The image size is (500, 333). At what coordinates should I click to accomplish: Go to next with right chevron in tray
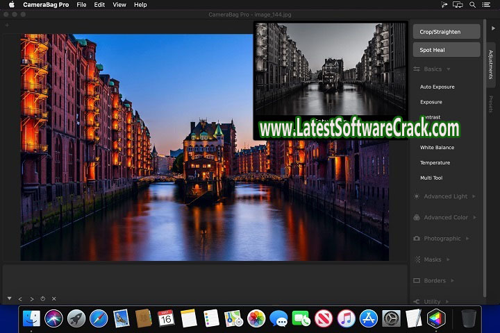click(31, 299)
